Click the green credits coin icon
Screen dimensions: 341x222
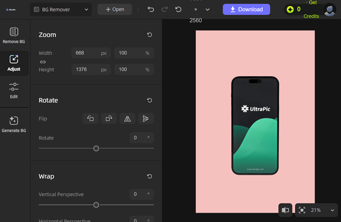290,9
